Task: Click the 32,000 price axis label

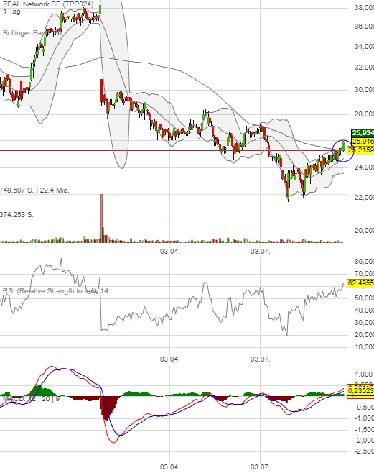Action: pyautogui.click(x=364, y=68)
